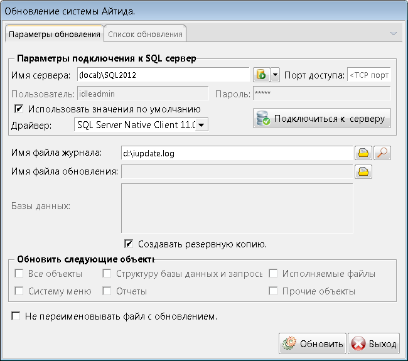Click the Обновить button

[x=313, y=343]
